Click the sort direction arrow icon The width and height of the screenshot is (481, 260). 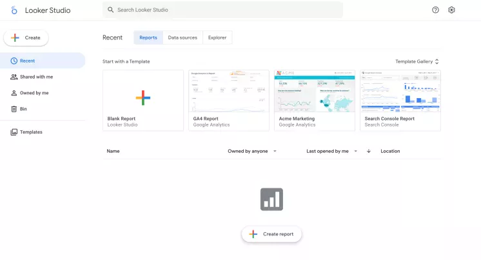pyautogui.click(x=369, y=151)
